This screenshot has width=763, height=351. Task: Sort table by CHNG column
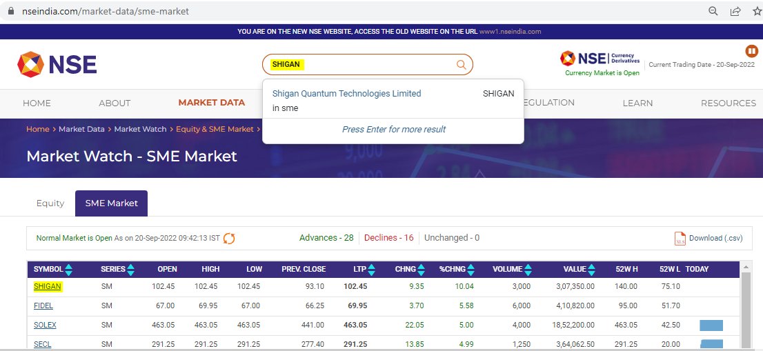click(x=422, y=270)
